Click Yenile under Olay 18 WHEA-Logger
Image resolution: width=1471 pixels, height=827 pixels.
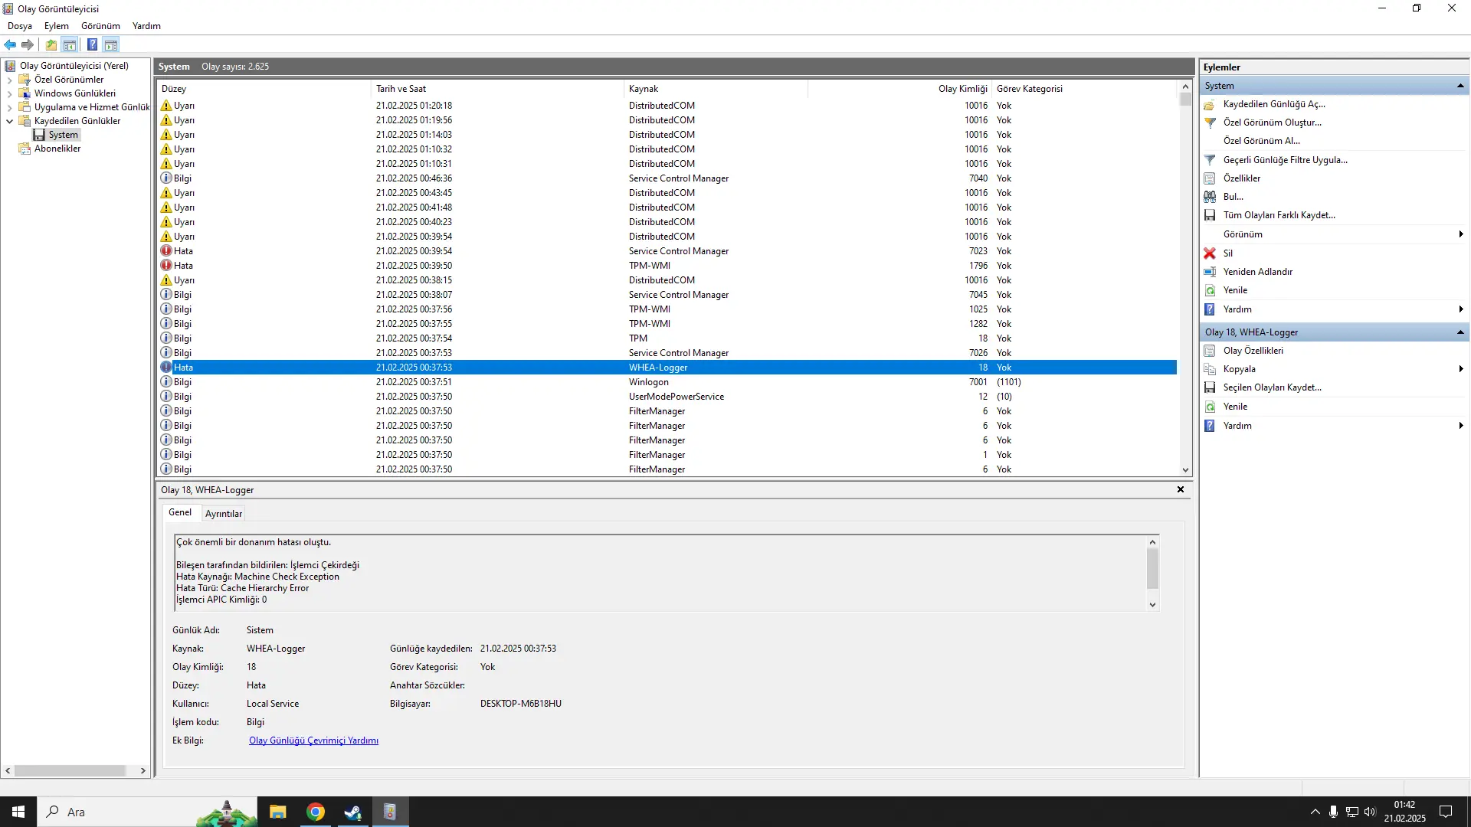click(1235, 407)
